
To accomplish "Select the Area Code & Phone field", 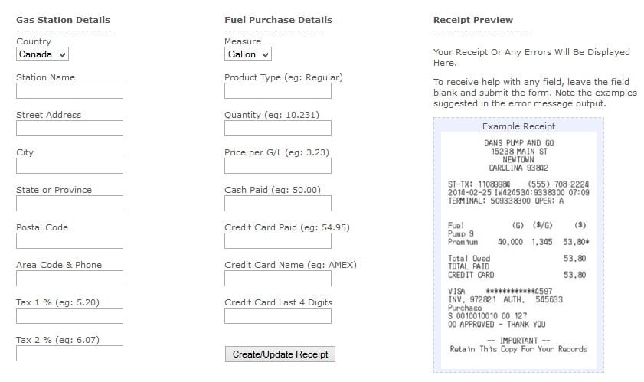I will [x=70, y=278].
